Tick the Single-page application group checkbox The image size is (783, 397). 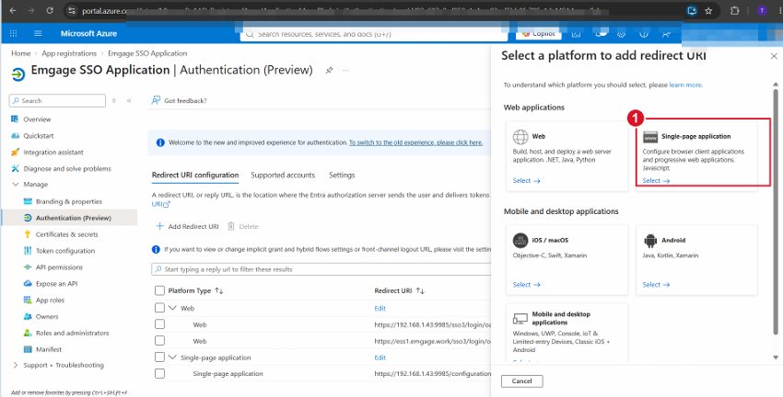(159, 357)
